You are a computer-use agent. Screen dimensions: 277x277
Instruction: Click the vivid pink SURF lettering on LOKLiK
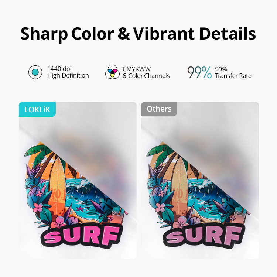[x=82, y=235]
